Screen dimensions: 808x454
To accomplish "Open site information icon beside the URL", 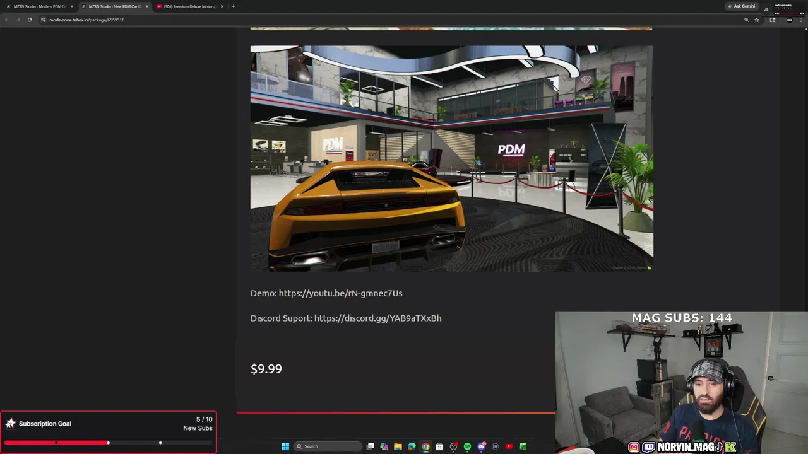I will click(x=43, y=20).
